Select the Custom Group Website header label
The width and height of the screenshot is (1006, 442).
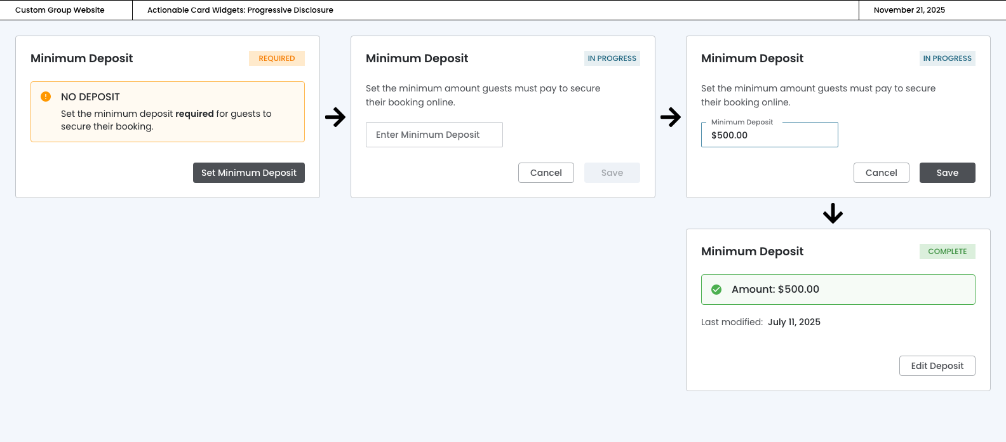tap(60, 10)
